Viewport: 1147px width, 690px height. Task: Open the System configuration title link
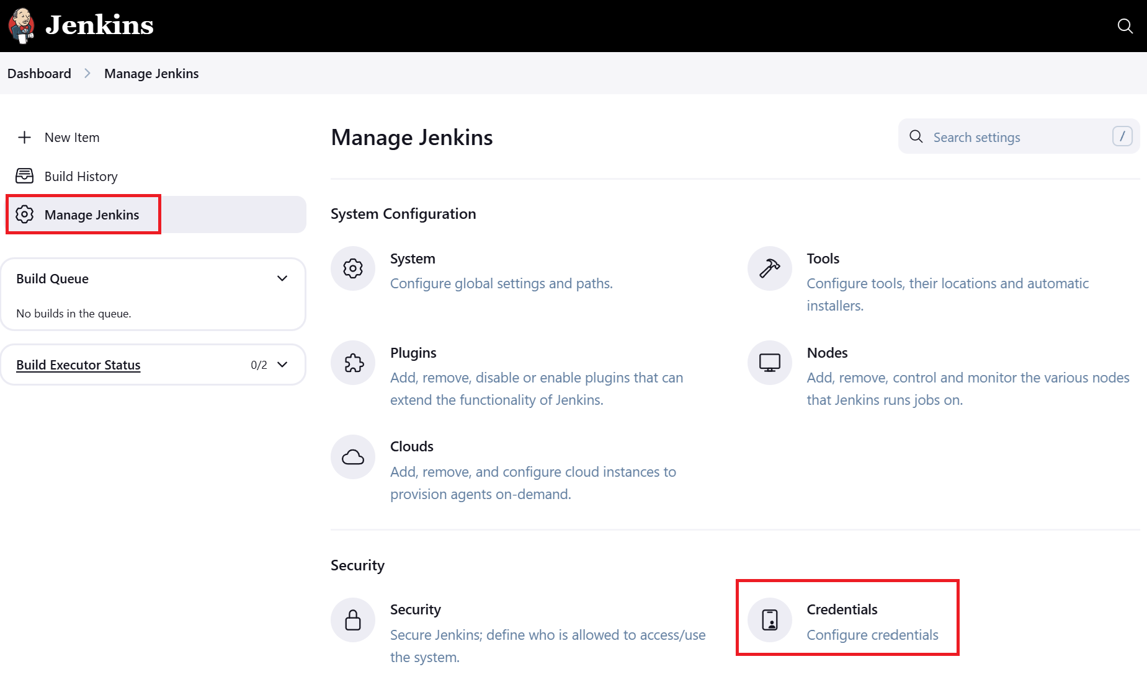[413, 259]
